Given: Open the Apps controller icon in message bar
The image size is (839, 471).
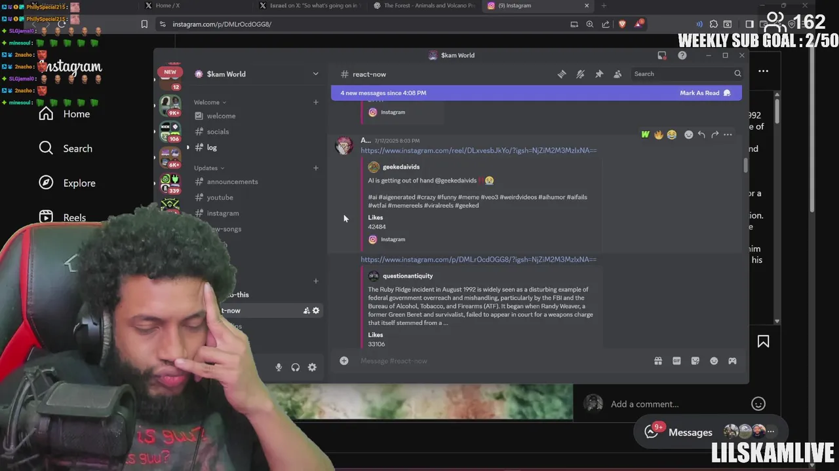Looking at the screenshot, I should [x=732, y=361].
